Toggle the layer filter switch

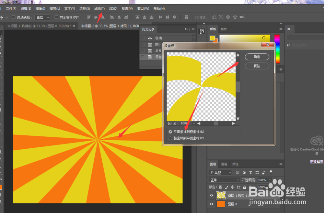point(271,172)
